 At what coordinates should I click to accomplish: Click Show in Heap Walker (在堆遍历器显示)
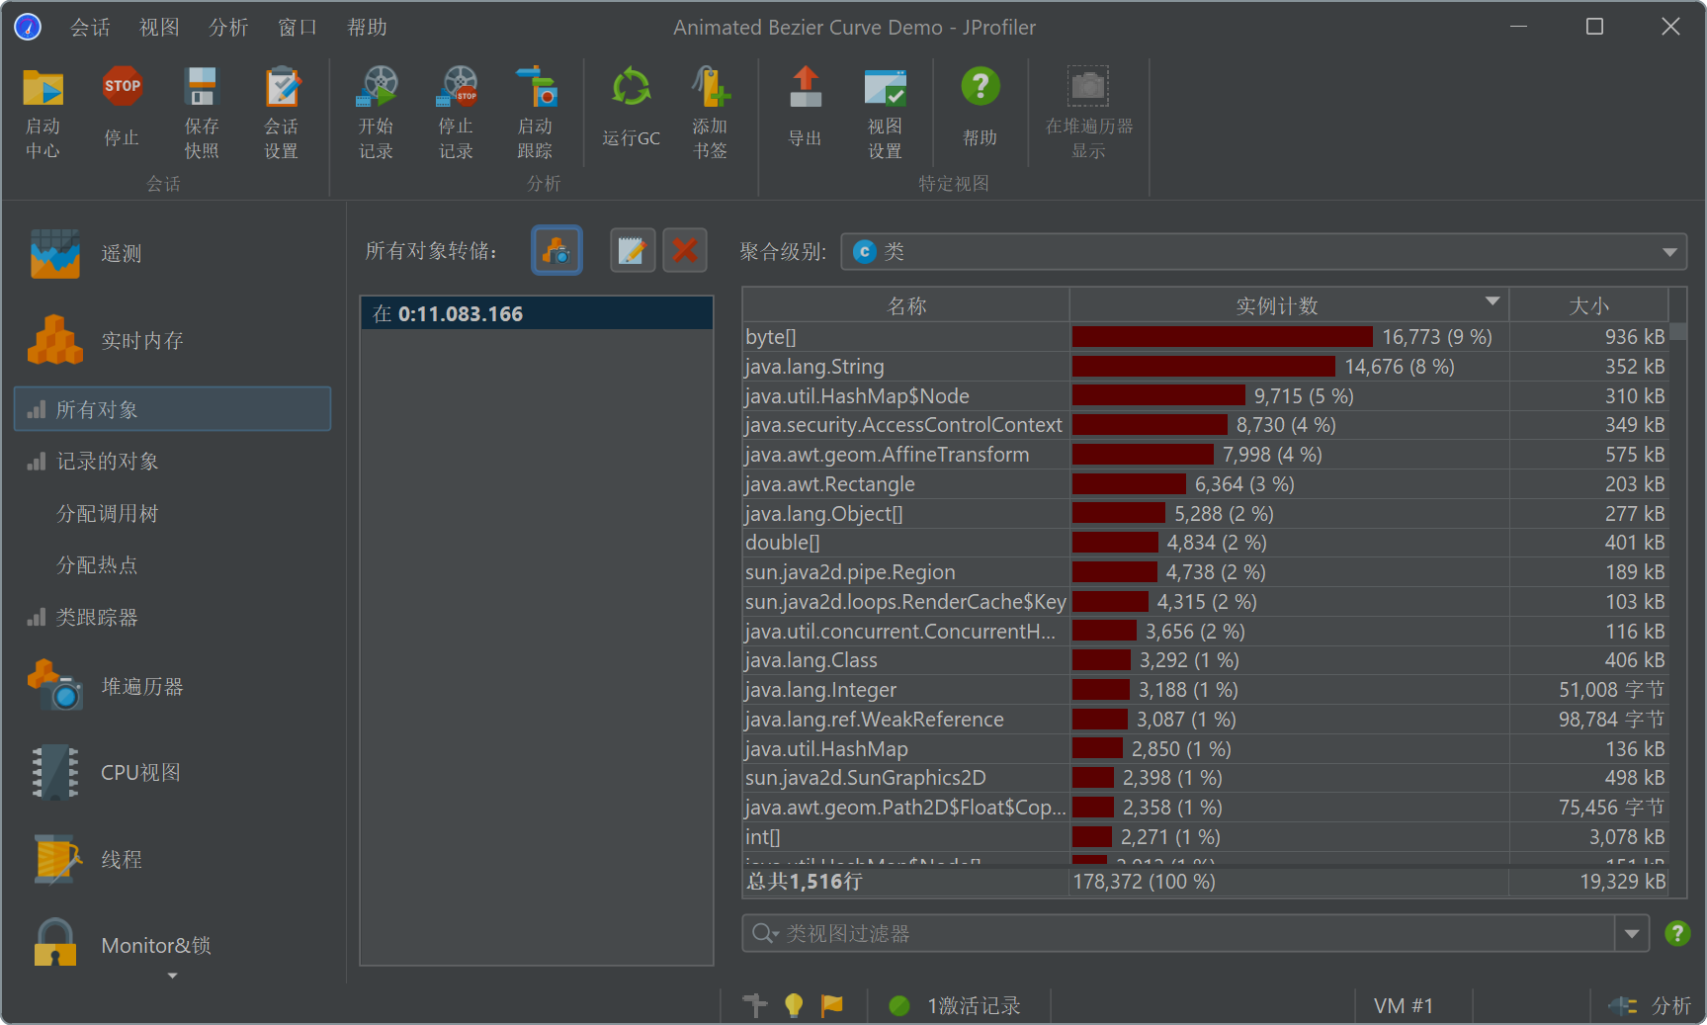[x=1088, y=113]
